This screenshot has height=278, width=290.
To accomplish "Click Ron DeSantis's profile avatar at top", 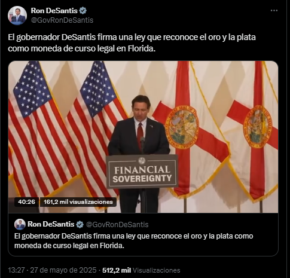I will 17,16.
